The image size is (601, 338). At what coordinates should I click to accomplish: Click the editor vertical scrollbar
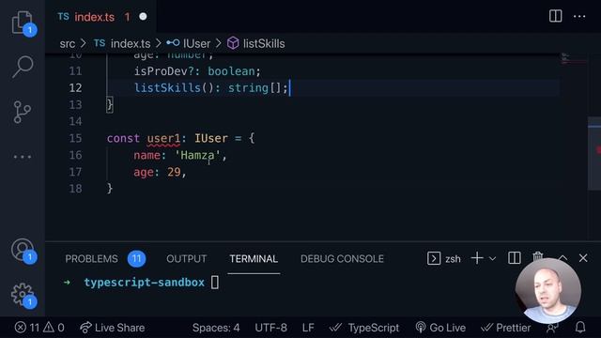594,153
